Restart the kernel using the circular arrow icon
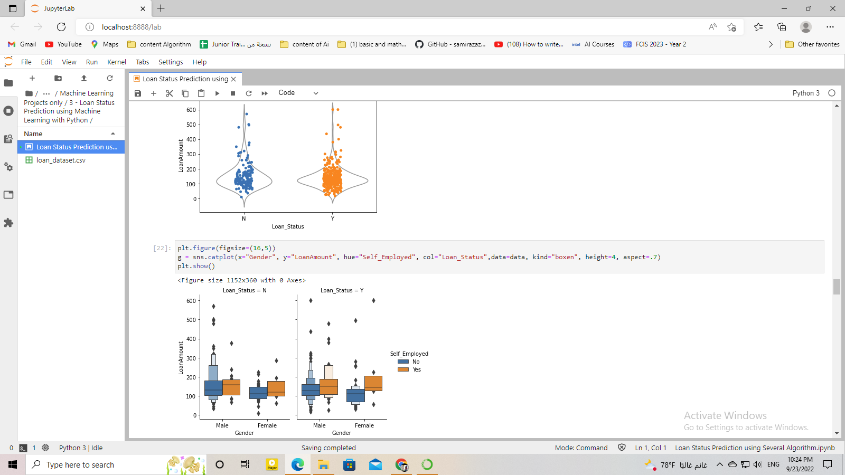The width and height of the screenshot is (845, 475). [248, 93]
